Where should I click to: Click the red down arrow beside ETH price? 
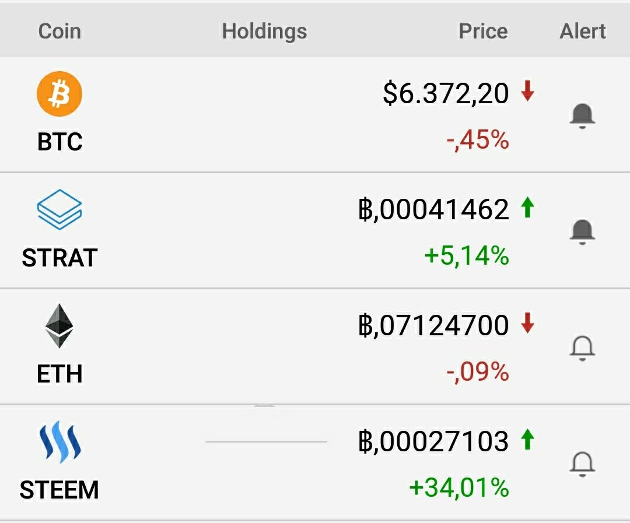click(x=527, y=323)
